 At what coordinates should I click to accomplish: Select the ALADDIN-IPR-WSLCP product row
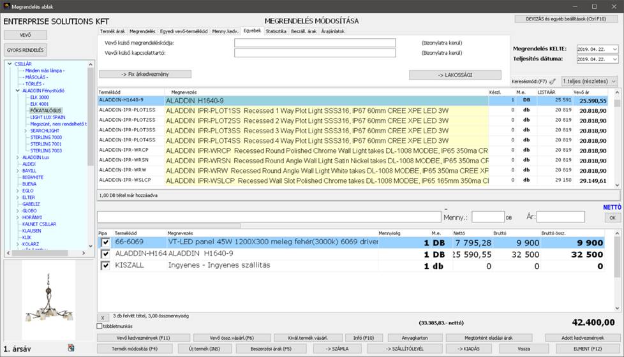click(x=353, y=180)
